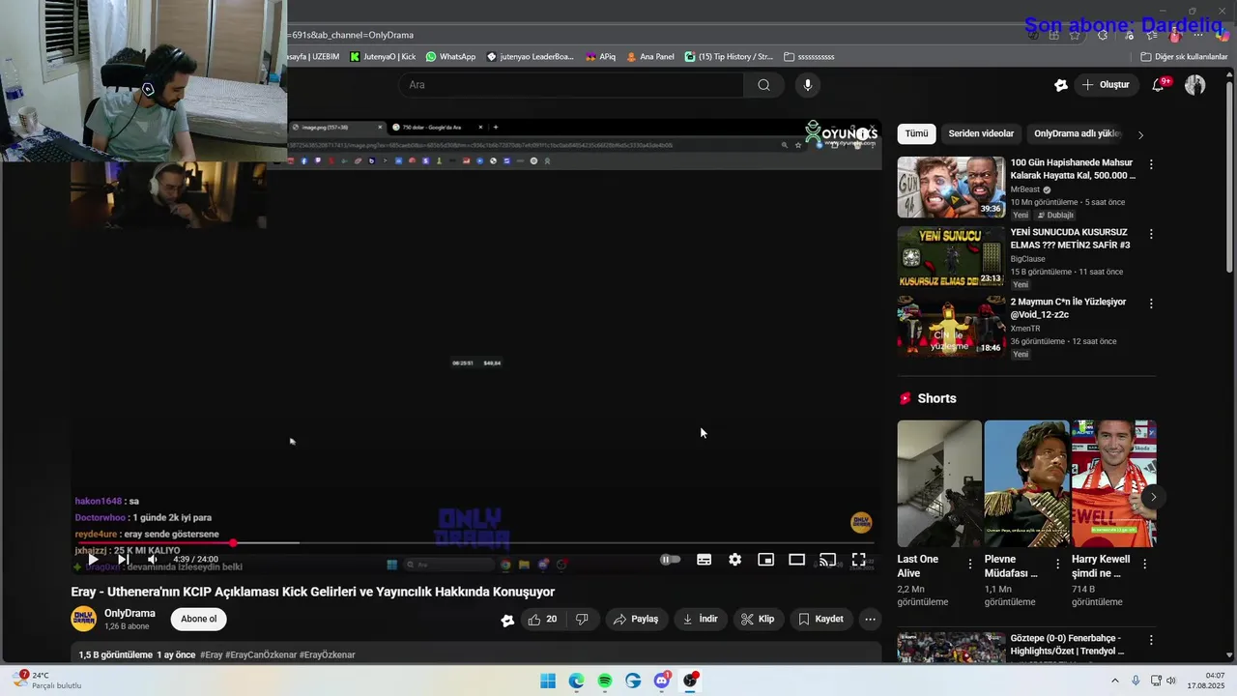Open options for Plevne Müdafası short
The height and width of the screenshot is (696, 1237).
(1057, 563)
